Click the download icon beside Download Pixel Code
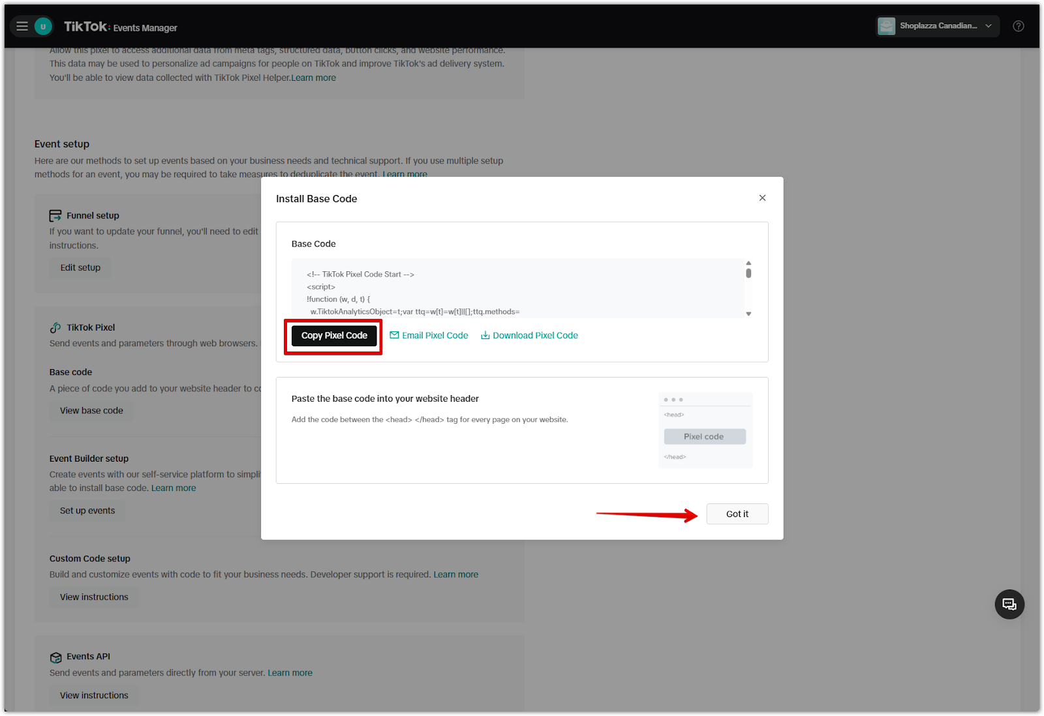The image size is (1044, 716). (485, 335)
